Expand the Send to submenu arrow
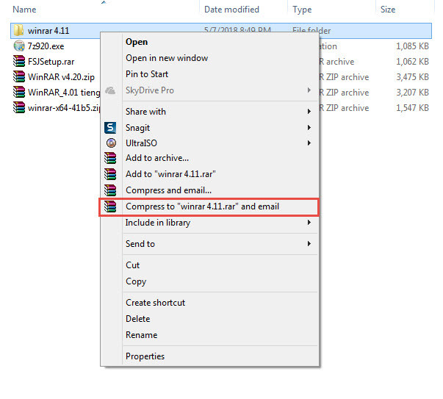 pos(309,243)
